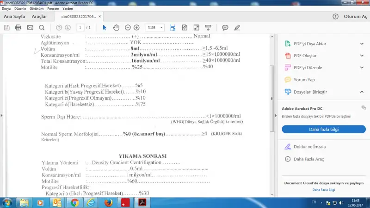Open the Görünüm menu

39,8
